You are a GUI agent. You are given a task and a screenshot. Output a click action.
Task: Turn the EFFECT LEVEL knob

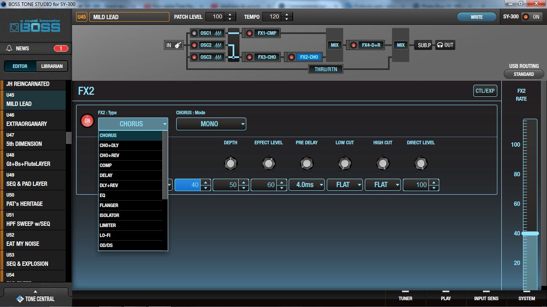tap(268, 163)
